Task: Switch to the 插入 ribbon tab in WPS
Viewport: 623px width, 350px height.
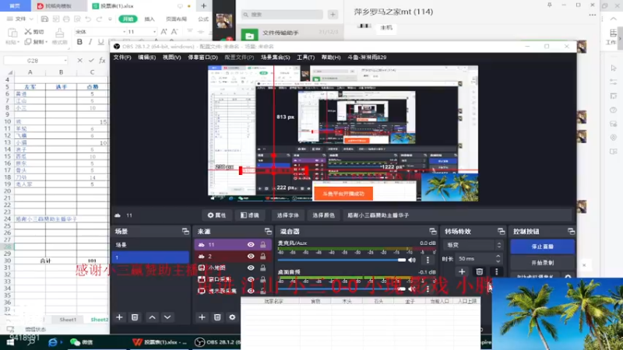Action: (x=150, y=19)
